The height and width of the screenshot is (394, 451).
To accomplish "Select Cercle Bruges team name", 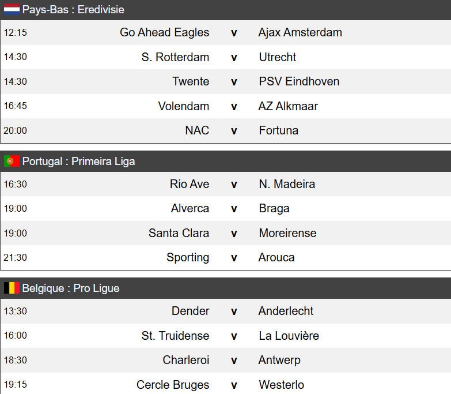I will point(173,385).
